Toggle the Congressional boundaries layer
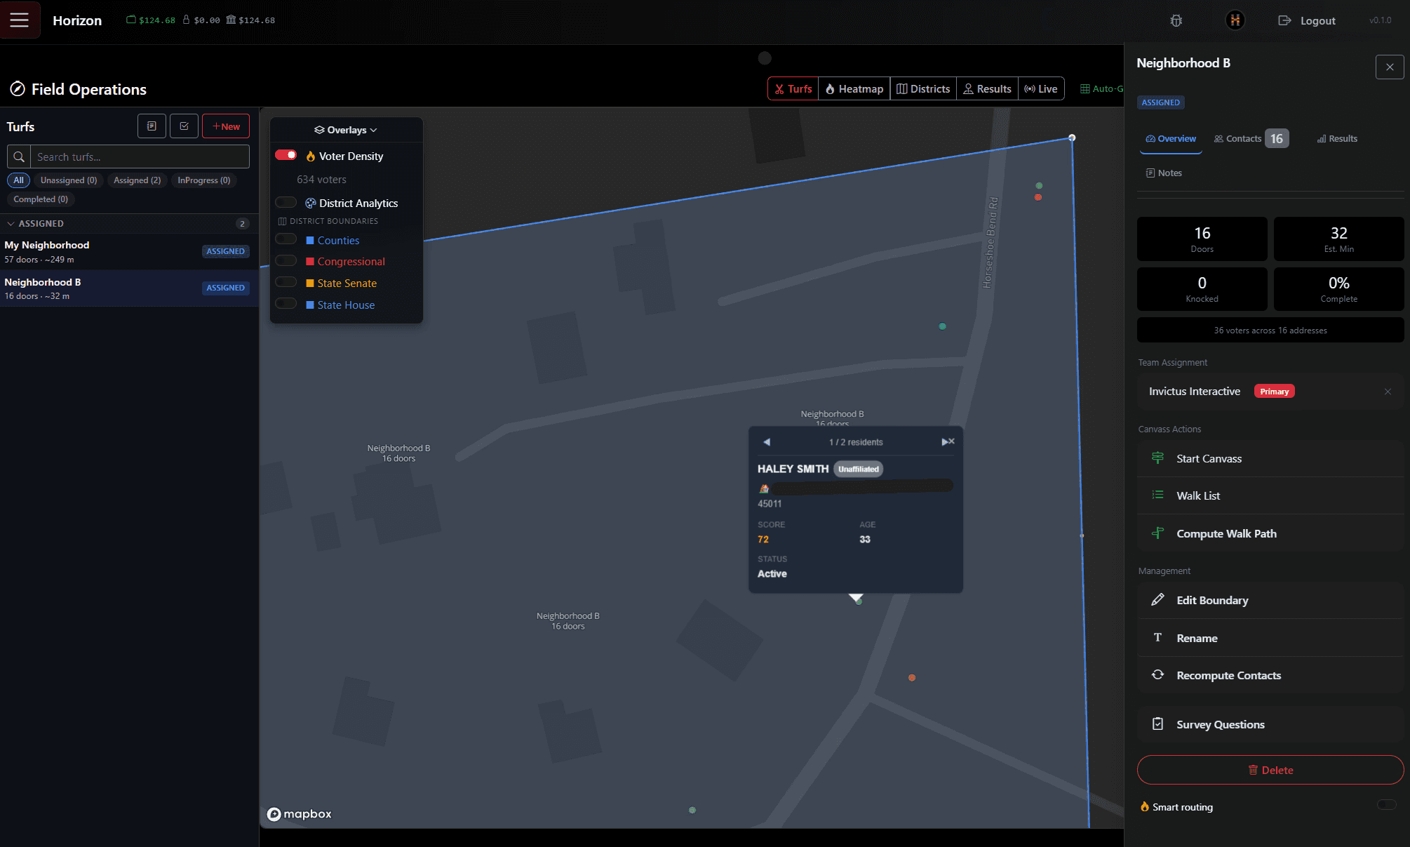This screenshot has width=1410, height=847. point(286,261)
